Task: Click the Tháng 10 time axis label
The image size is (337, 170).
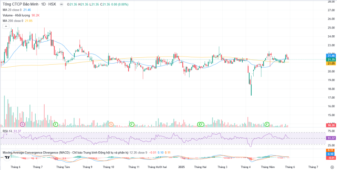Action: coord(108,167)
